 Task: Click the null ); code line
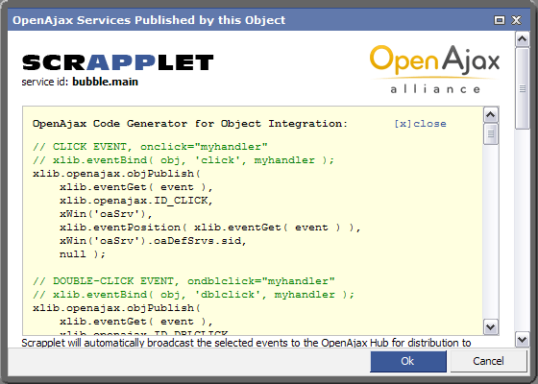pos(83,254)
